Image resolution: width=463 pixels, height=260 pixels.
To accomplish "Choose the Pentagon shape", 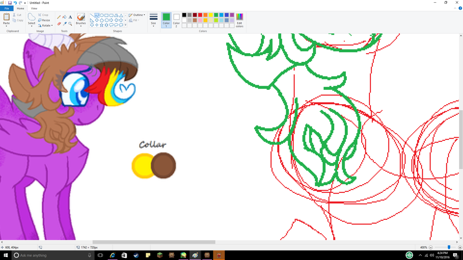I will pos(102,20).
